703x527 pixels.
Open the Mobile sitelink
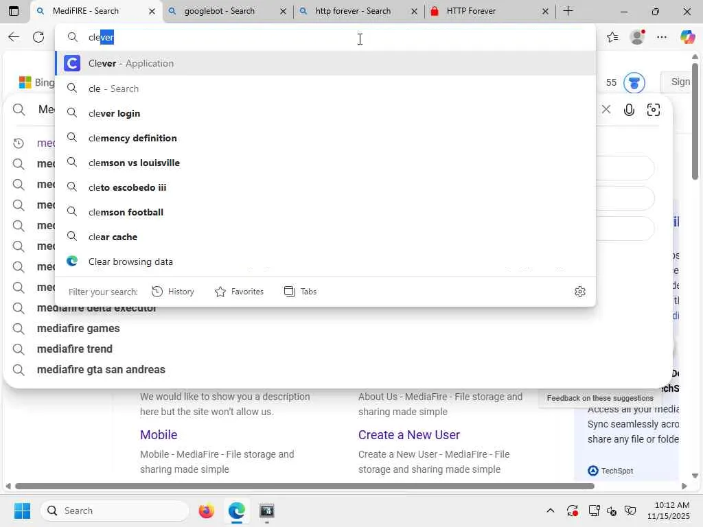(159, 434)
